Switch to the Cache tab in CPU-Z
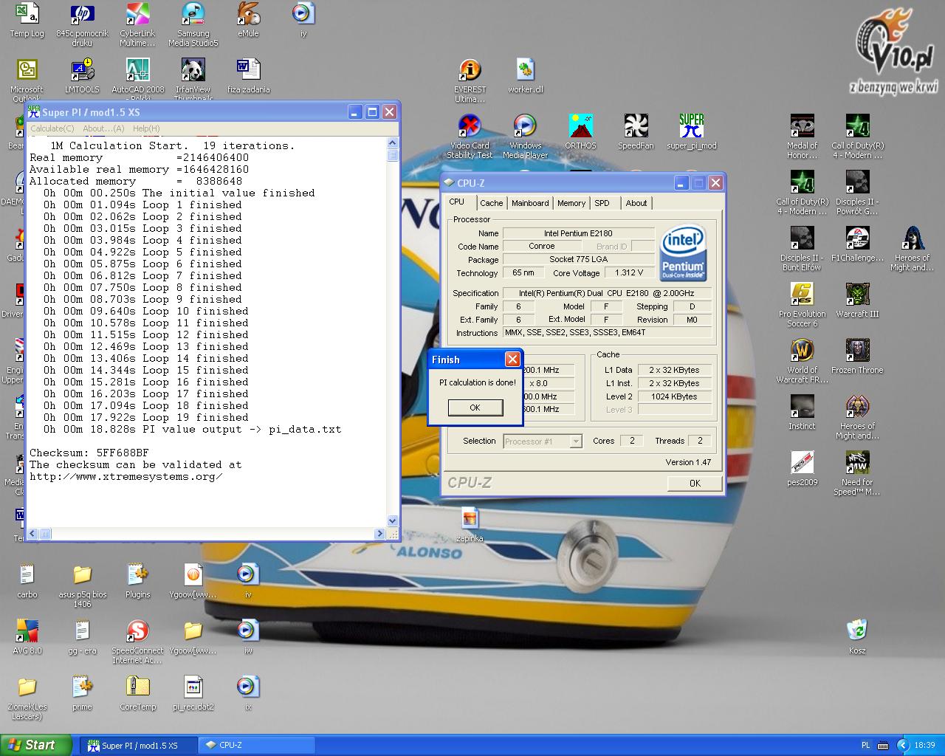Screen dimensions: 945x756 click(x=491, y=203)
